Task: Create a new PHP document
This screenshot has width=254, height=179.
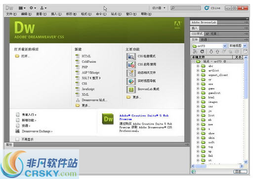Action: click(x=85, y=67)
